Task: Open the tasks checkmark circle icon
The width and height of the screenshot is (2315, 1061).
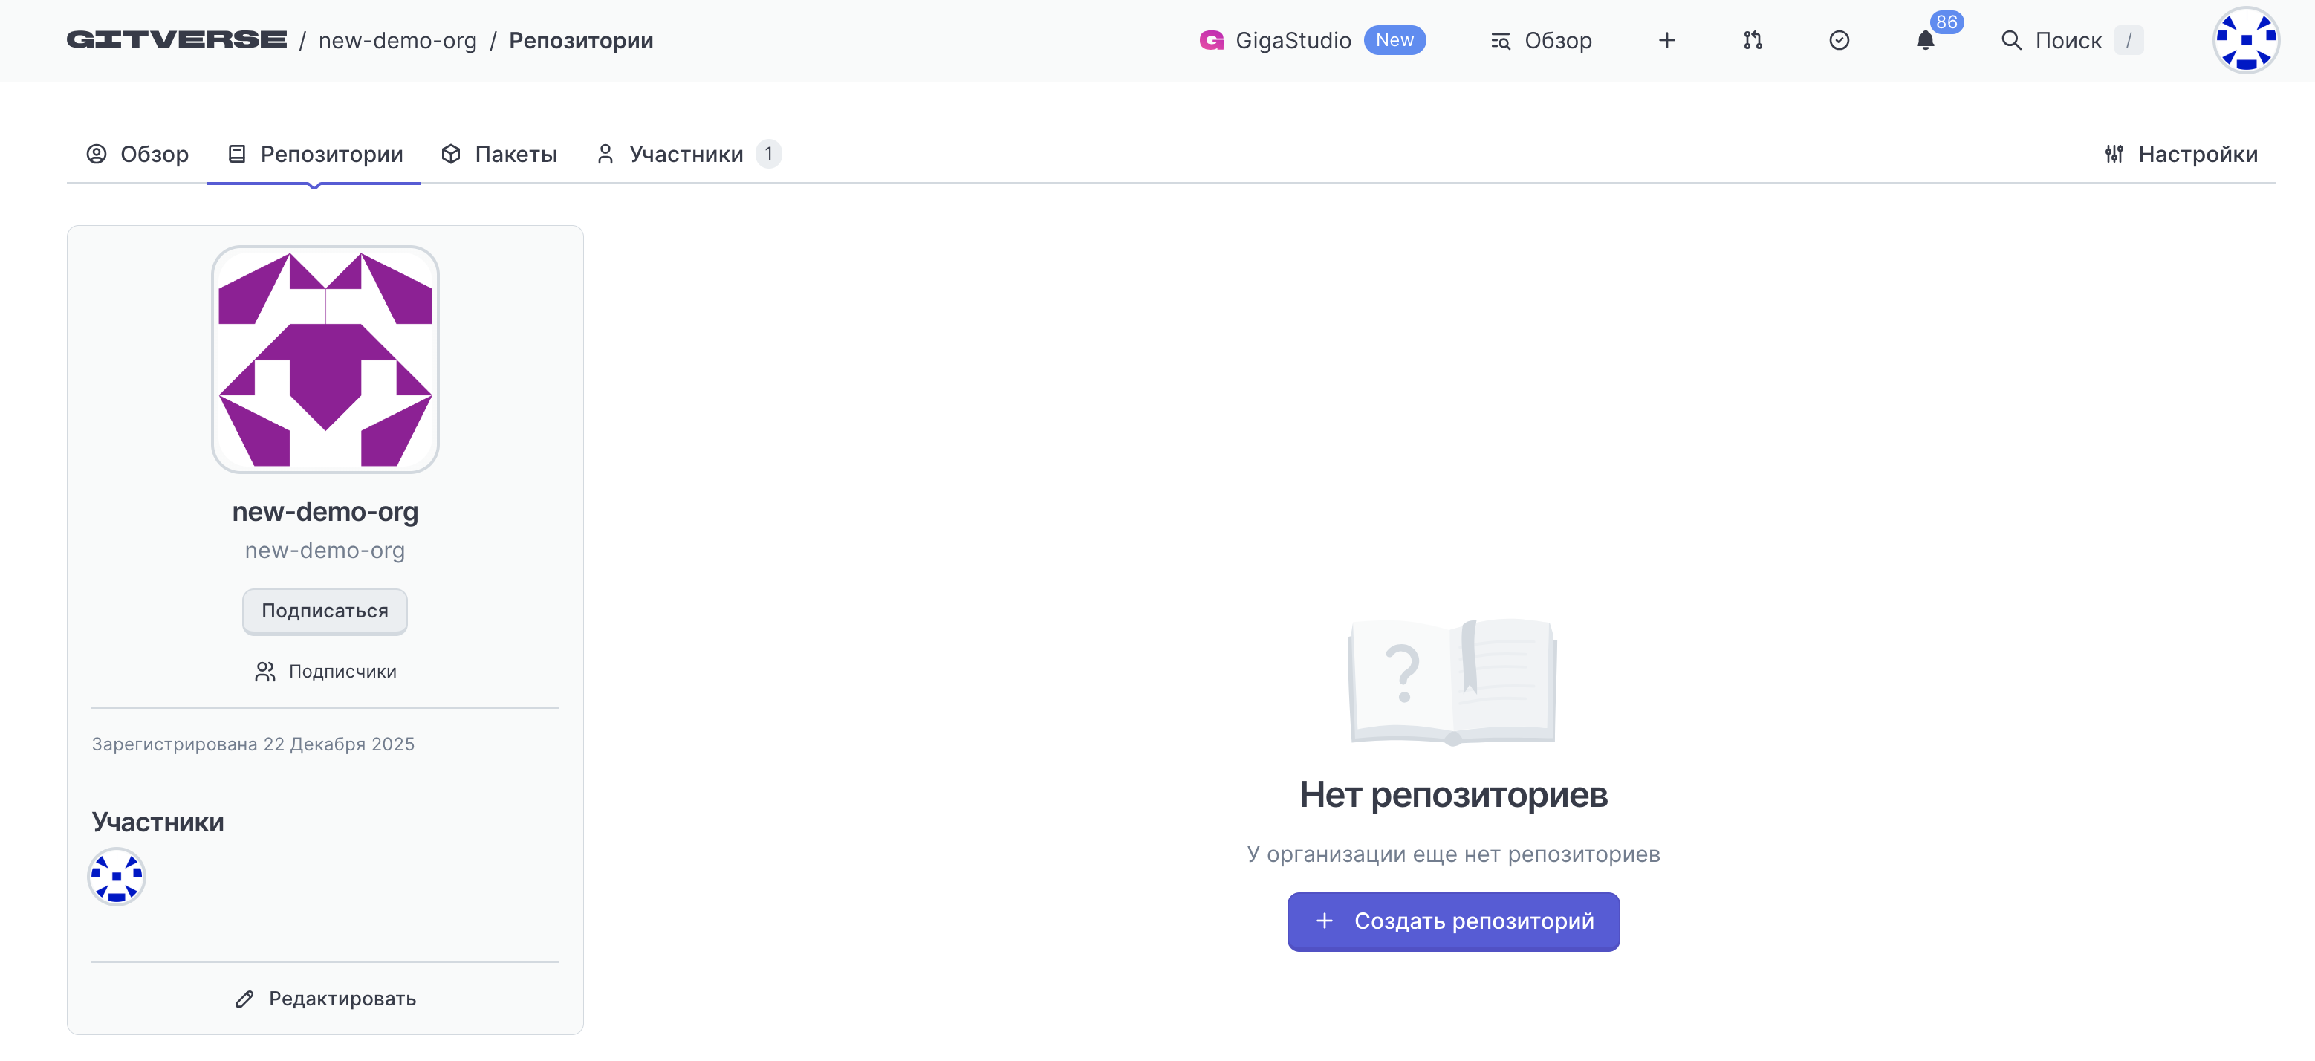Action: pyautogui.click(x=1839, y=40)
